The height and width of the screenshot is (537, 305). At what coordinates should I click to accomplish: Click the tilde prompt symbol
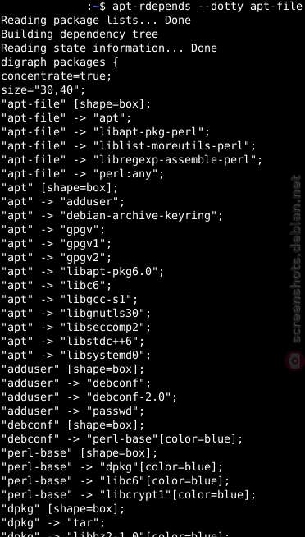[95, 7]
